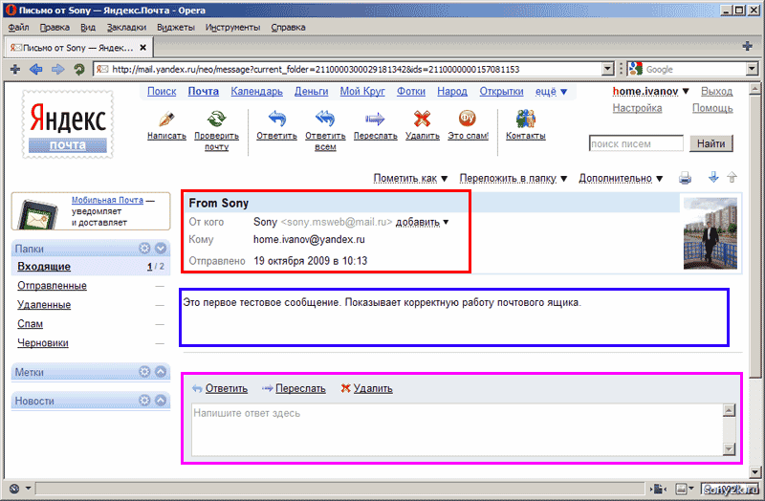Click the new-tab plus icon at right of tab bar
This screenshot has height=501, width=765.
pyautogui.click(x=747, y=46)
